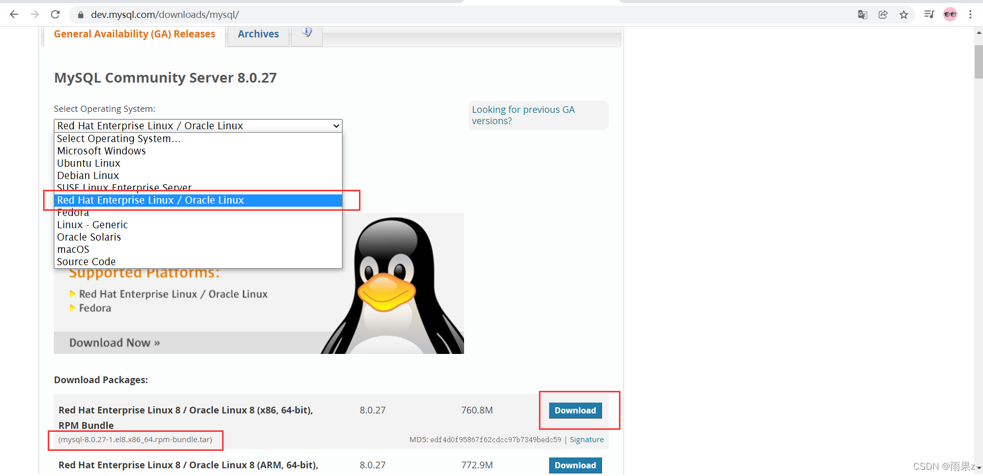Click the scrollbar down arrow
Image resolution: width=983 pixels, height=476 pixels.
[978, 468]
